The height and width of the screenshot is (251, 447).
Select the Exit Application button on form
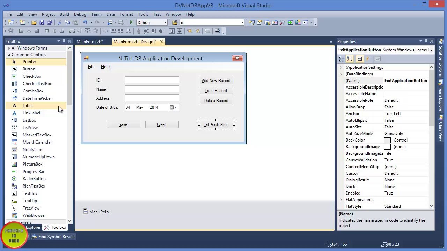[216, 124]
